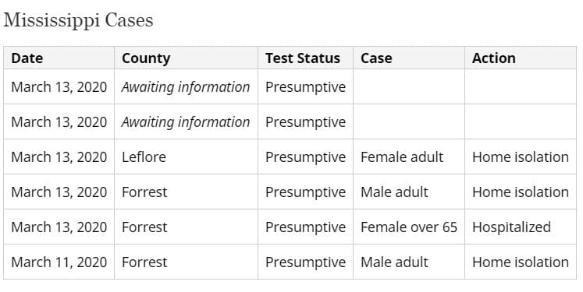
Task: Select the Female over 65 case cell
Action: [409, 227]
